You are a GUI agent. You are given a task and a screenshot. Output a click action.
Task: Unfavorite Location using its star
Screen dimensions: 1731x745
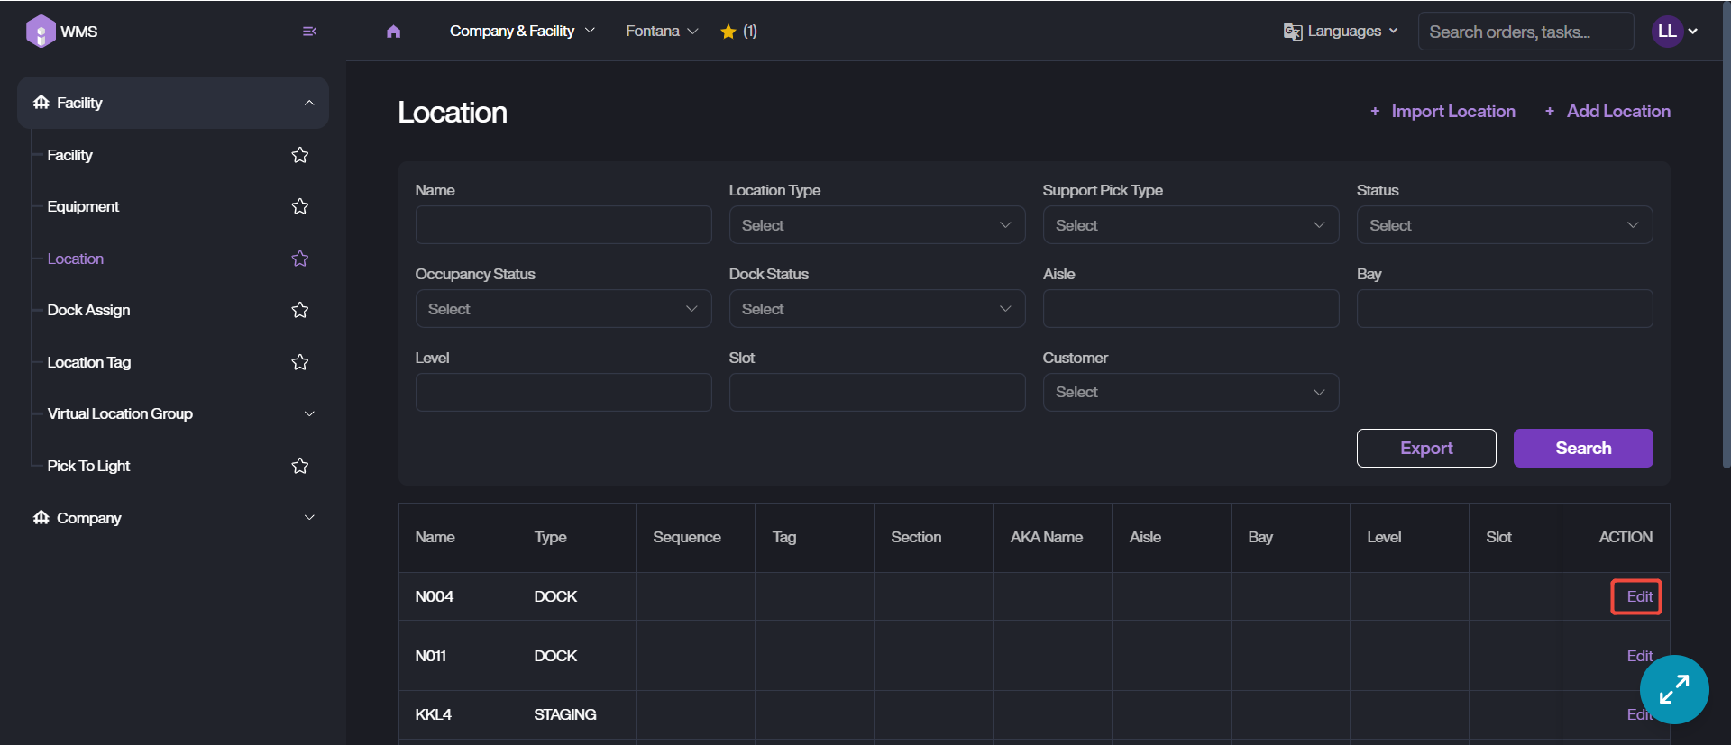coord(300,259)
